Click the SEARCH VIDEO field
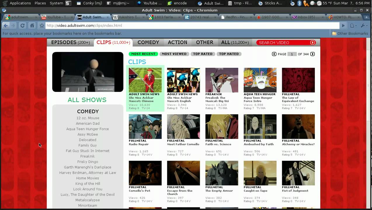This screenshot has width=372, height=210. click(283, 43)
